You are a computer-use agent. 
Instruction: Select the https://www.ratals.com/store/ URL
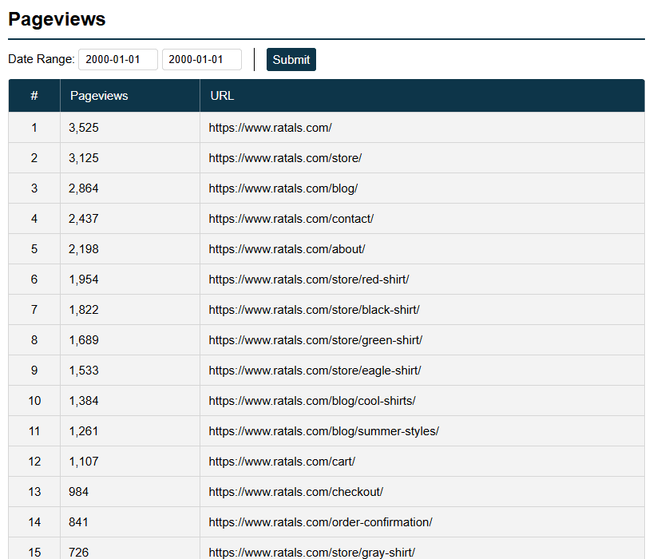(x=285, y=158)
